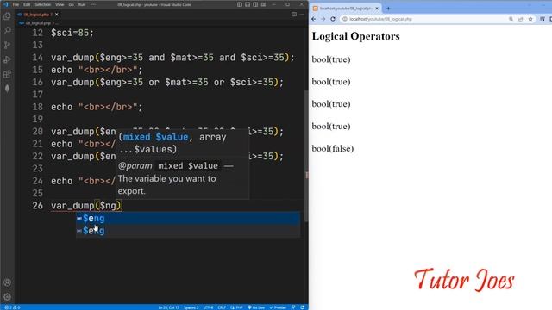Select the second $eng autocomplete suggestion

click(188, 231)
